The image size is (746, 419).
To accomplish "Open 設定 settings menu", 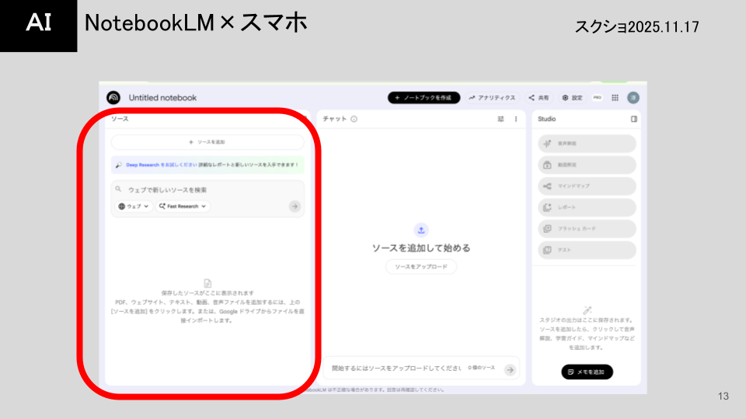I will click(572, 98).
